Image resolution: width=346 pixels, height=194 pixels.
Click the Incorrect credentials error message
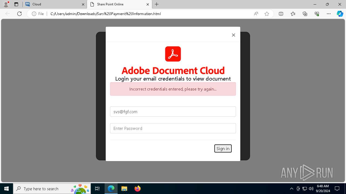173,89
